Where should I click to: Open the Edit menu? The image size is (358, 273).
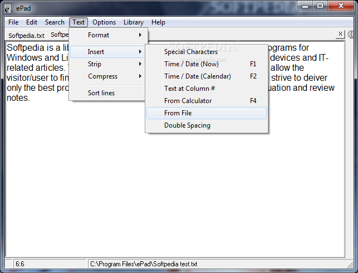(x=32, y=22)
